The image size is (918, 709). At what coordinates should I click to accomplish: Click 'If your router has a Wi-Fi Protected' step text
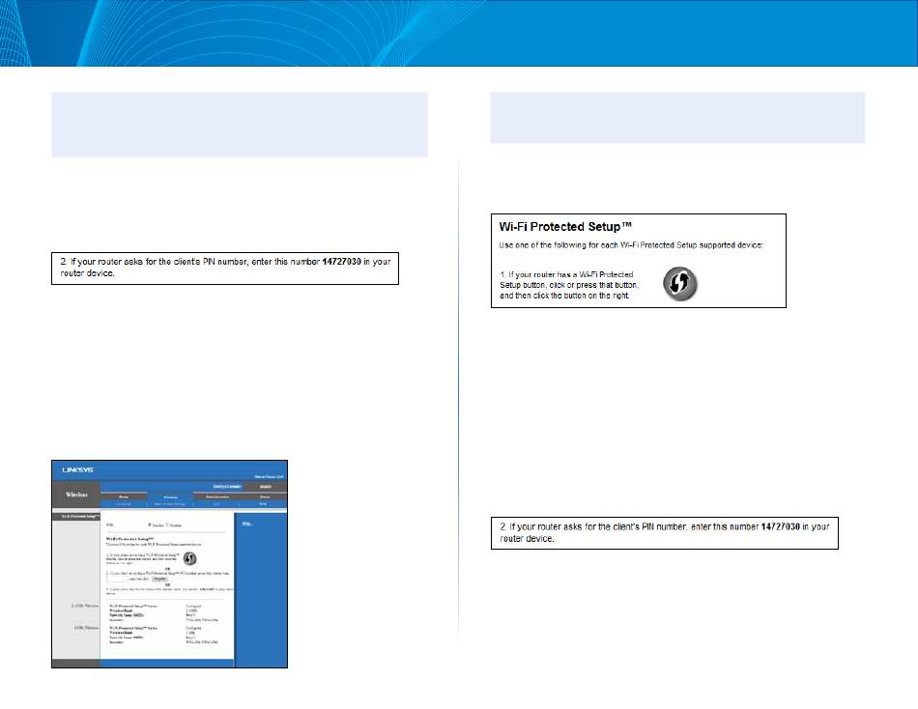(x=570, y=285)
